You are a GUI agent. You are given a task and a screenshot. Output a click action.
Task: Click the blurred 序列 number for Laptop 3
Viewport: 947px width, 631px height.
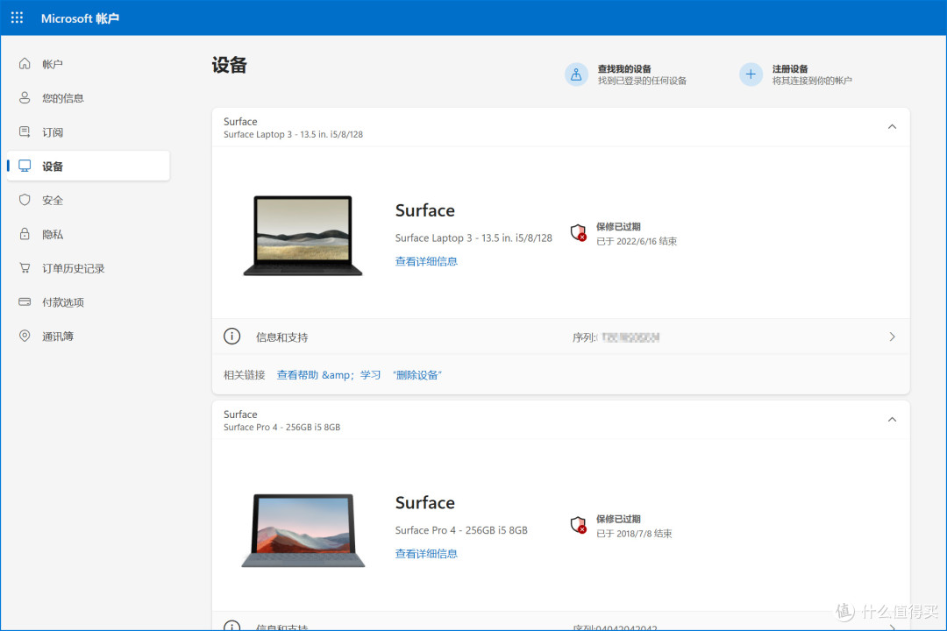click(x=630, y=337)
